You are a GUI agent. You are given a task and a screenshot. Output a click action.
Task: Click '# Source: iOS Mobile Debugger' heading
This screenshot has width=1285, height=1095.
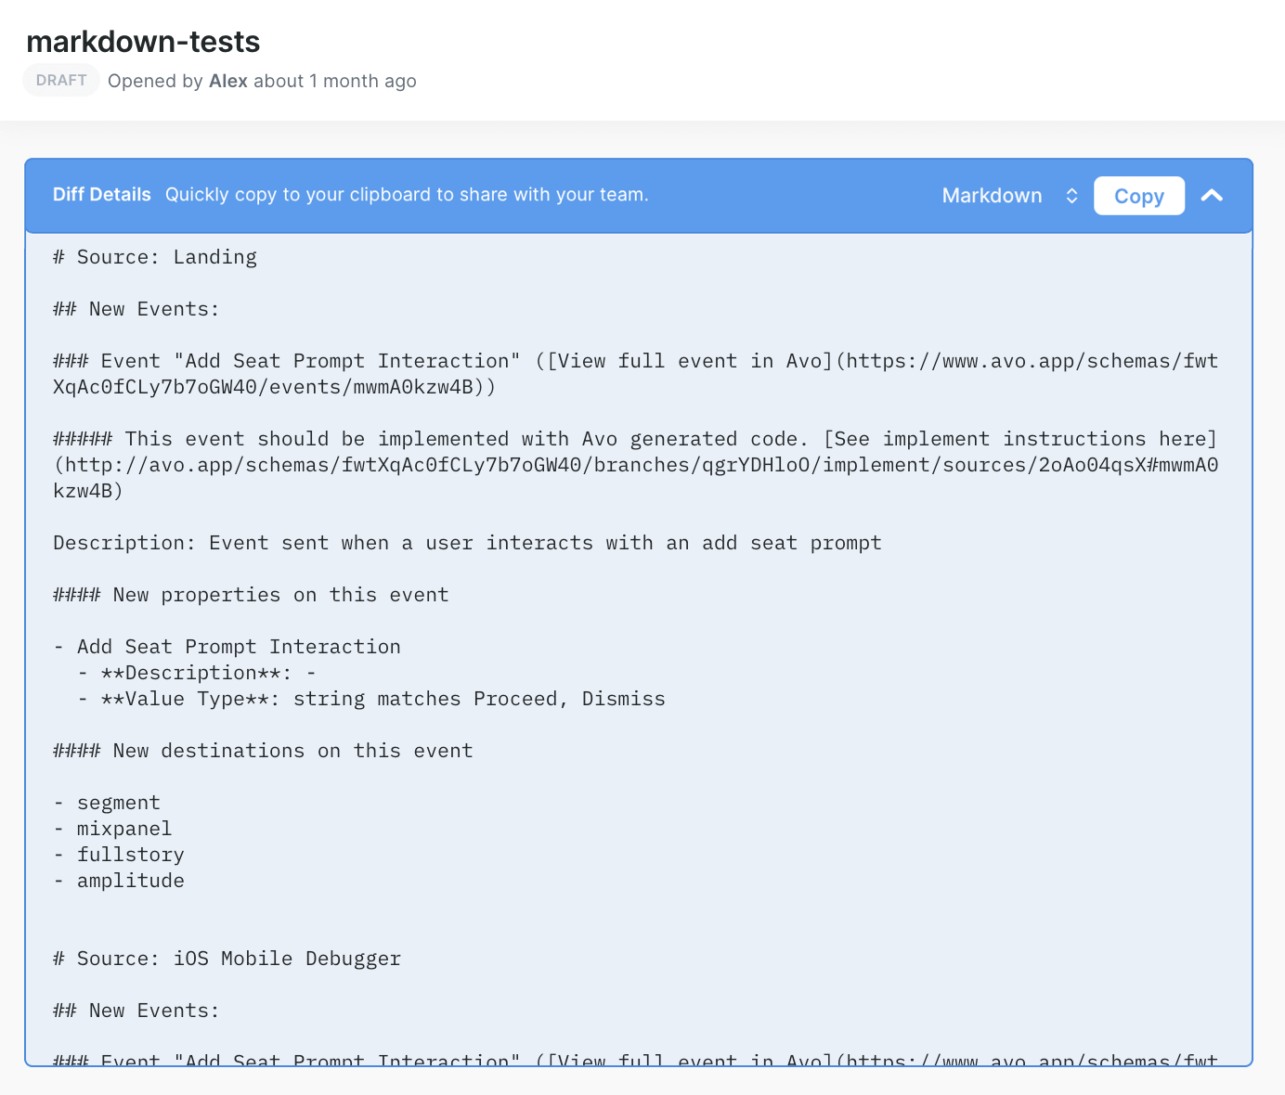(x=227, y=959)
